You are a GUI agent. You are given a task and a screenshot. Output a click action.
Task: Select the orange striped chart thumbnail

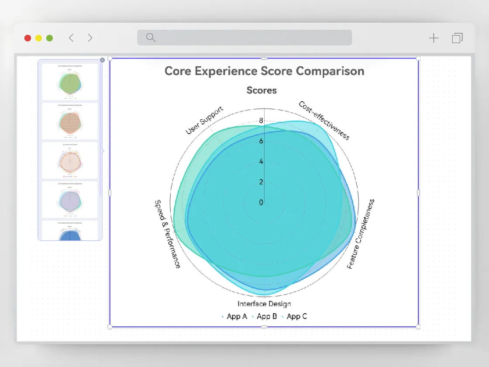pos(69,121)
